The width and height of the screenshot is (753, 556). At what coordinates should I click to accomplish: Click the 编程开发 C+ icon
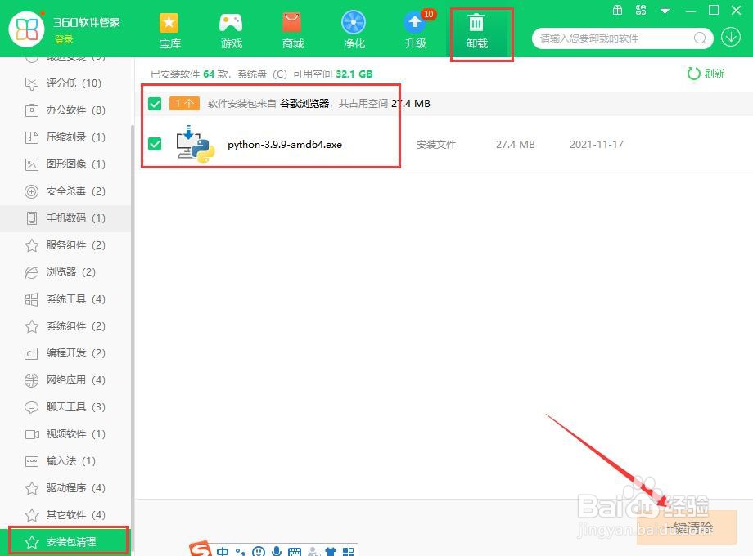tap(31, 353)
